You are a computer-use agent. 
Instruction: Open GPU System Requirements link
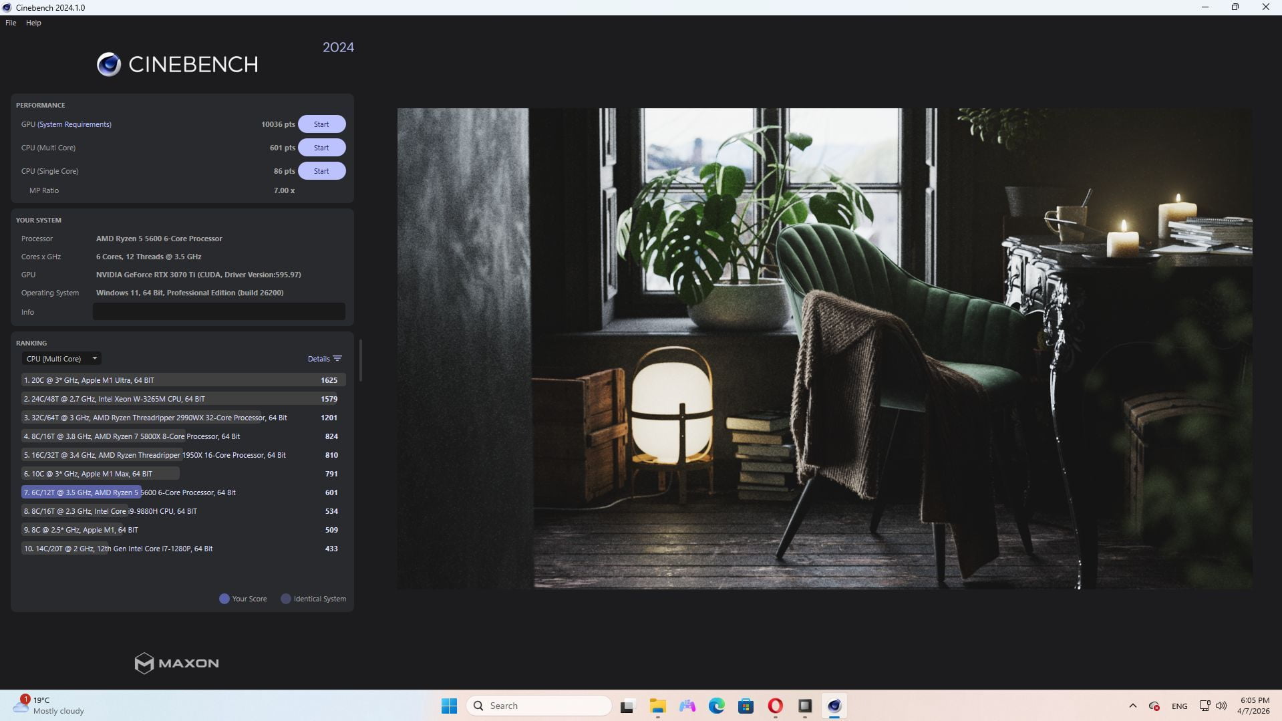[x=74, y=124]
